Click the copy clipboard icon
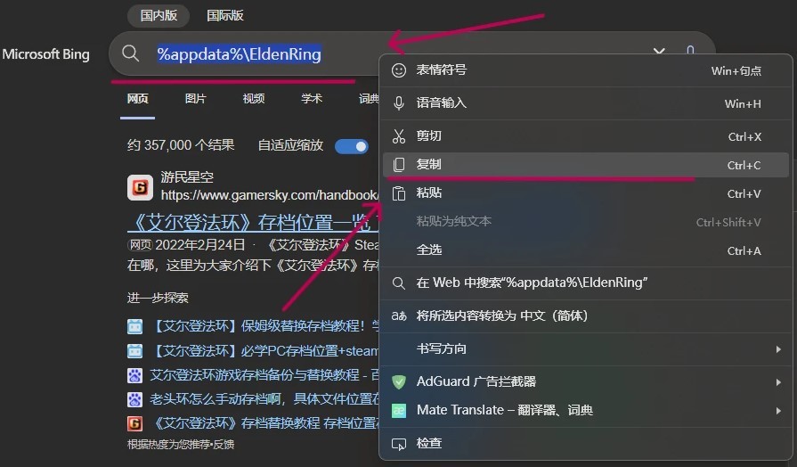This screenshot has width=797, height=467. pyautogui.click(x=399, y=165)
